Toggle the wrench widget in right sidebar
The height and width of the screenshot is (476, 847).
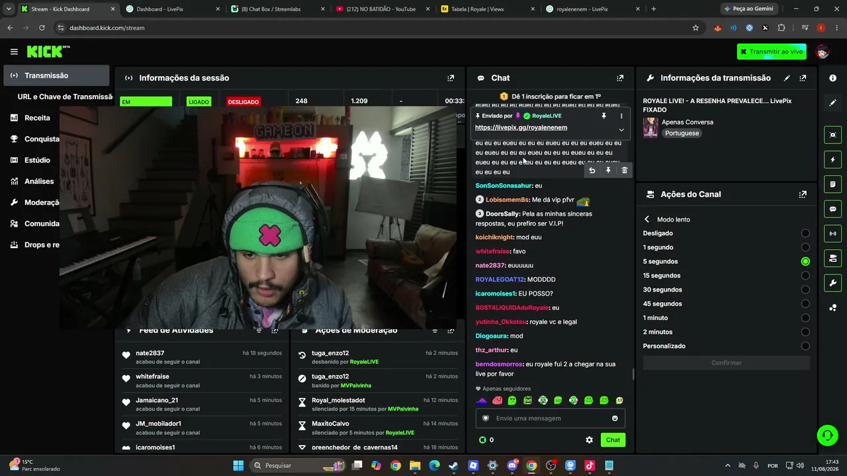pyautogui.click(x=832, y=283)
